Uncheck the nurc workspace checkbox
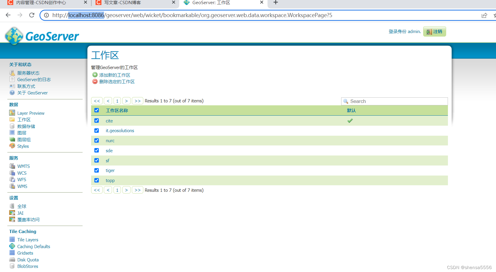This screenshot has height=272, width=496. [x=96, y=140]
